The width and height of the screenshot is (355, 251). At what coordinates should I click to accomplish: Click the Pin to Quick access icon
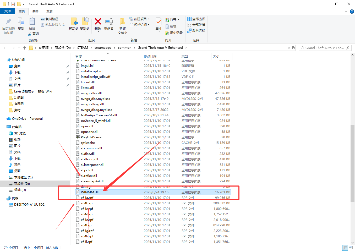[9, 26]
